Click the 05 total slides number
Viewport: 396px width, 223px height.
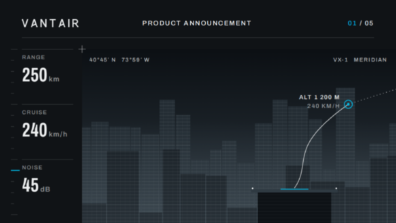click(x=369, y=23)
